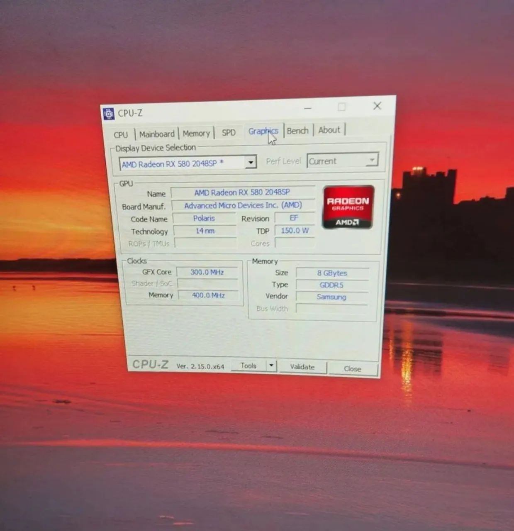The width and height of the screenshot is (514, 531).
Task: Expand the display device selection dropdown arrow
Action: point(251,162)
